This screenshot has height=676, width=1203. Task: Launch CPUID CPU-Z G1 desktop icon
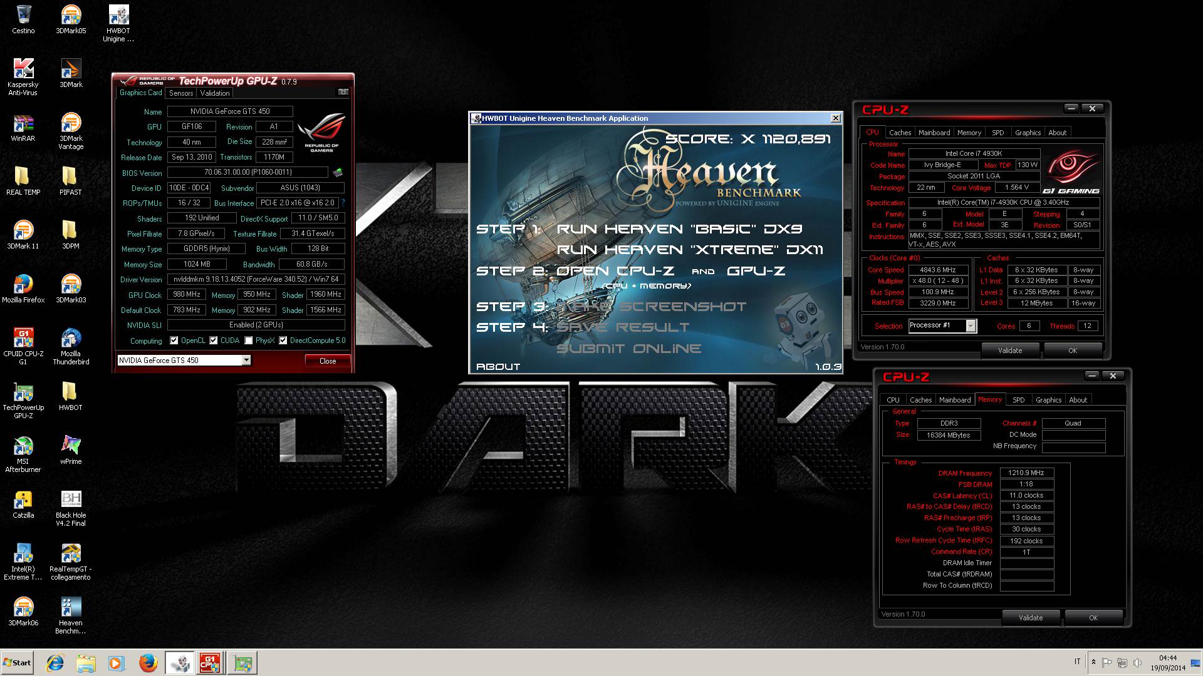coord(23,346)
